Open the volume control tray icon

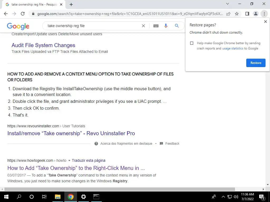[236, 197]
